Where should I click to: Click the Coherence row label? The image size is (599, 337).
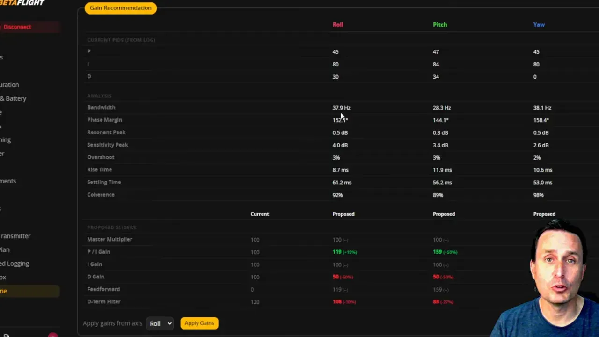(x=101, y=195)
